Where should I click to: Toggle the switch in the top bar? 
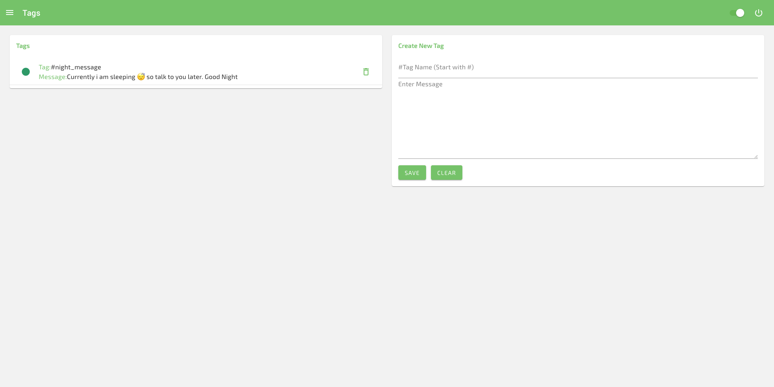(737, 13)
